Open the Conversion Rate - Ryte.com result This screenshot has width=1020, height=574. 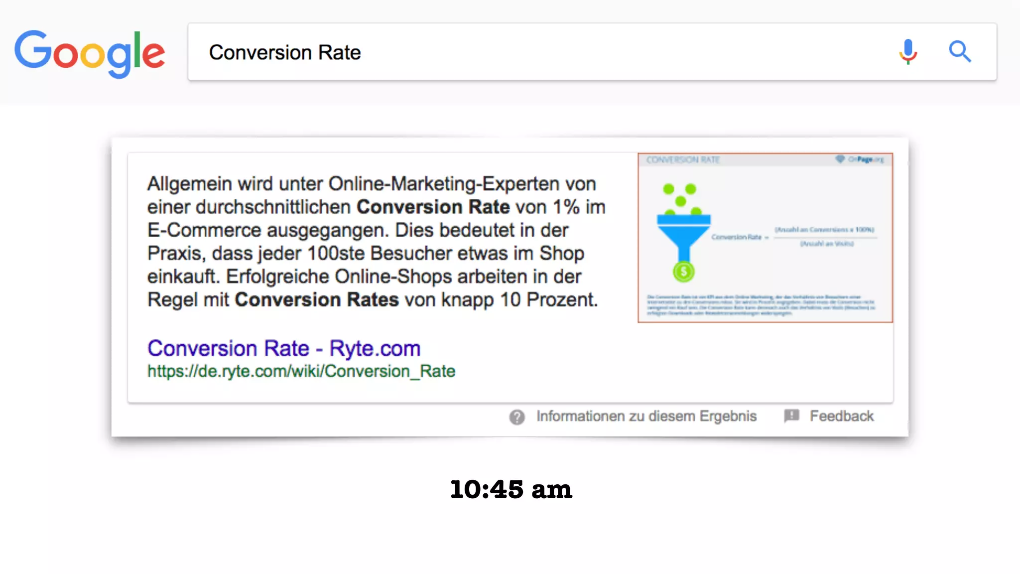[x=284, y=348]
